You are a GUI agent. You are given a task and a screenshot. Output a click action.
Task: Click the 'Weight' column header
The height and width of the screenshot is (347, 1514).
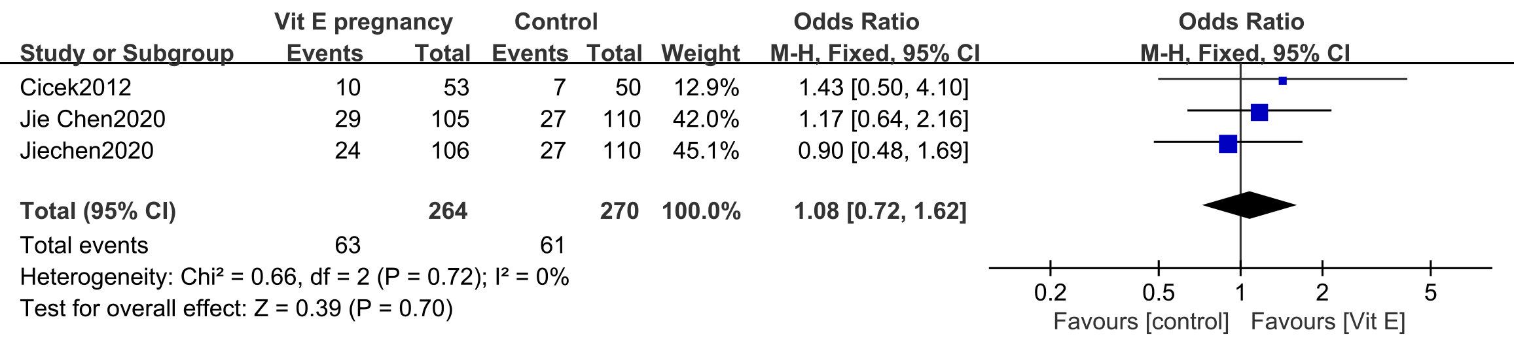click(700, 53)
